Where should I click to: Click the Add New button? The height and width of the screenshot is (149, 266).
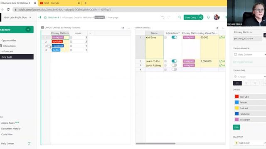tap(17, 29)
